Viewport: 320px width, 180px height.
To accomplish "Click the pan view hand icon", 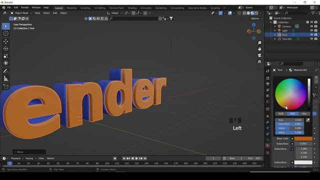I will tap(259, 49).
